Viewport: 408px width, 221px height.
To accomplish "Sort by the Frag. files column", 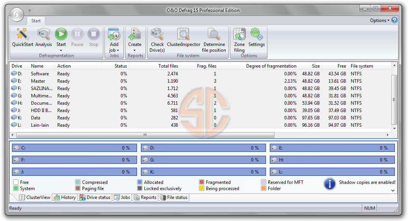I will click(x=199, y=66).
